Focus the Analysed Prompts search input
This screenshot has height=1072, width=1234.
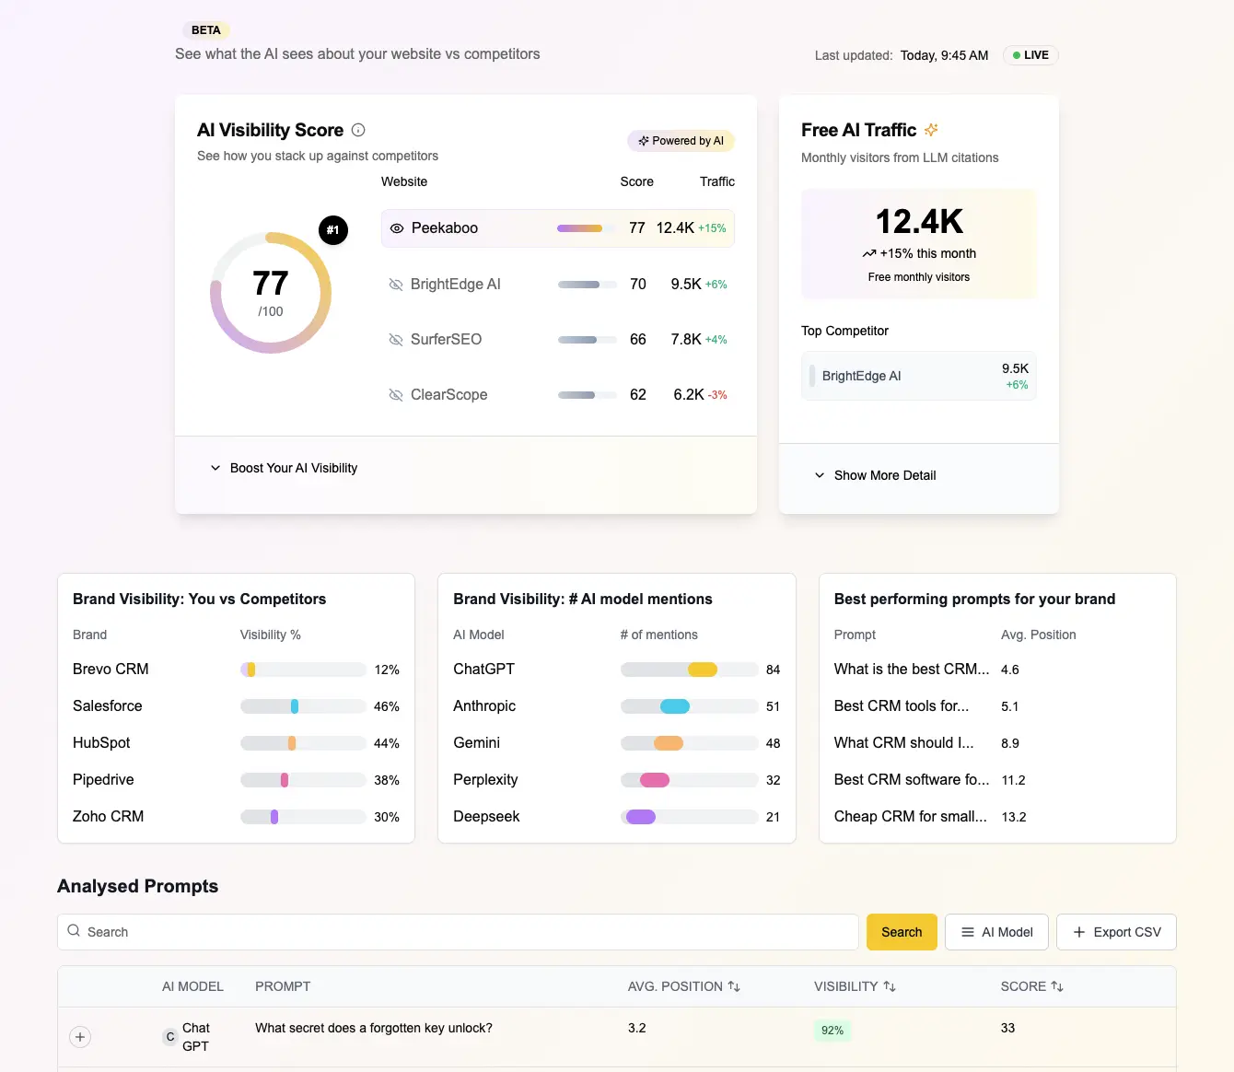[x=458, y=932]
